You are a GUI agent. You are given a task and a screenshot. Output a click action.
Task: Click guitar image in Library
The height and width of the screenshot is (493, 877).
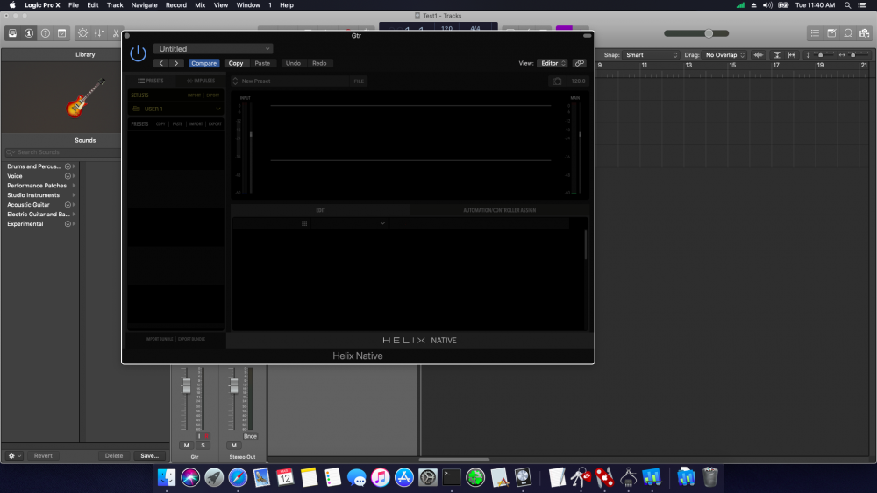click(86, 98)
